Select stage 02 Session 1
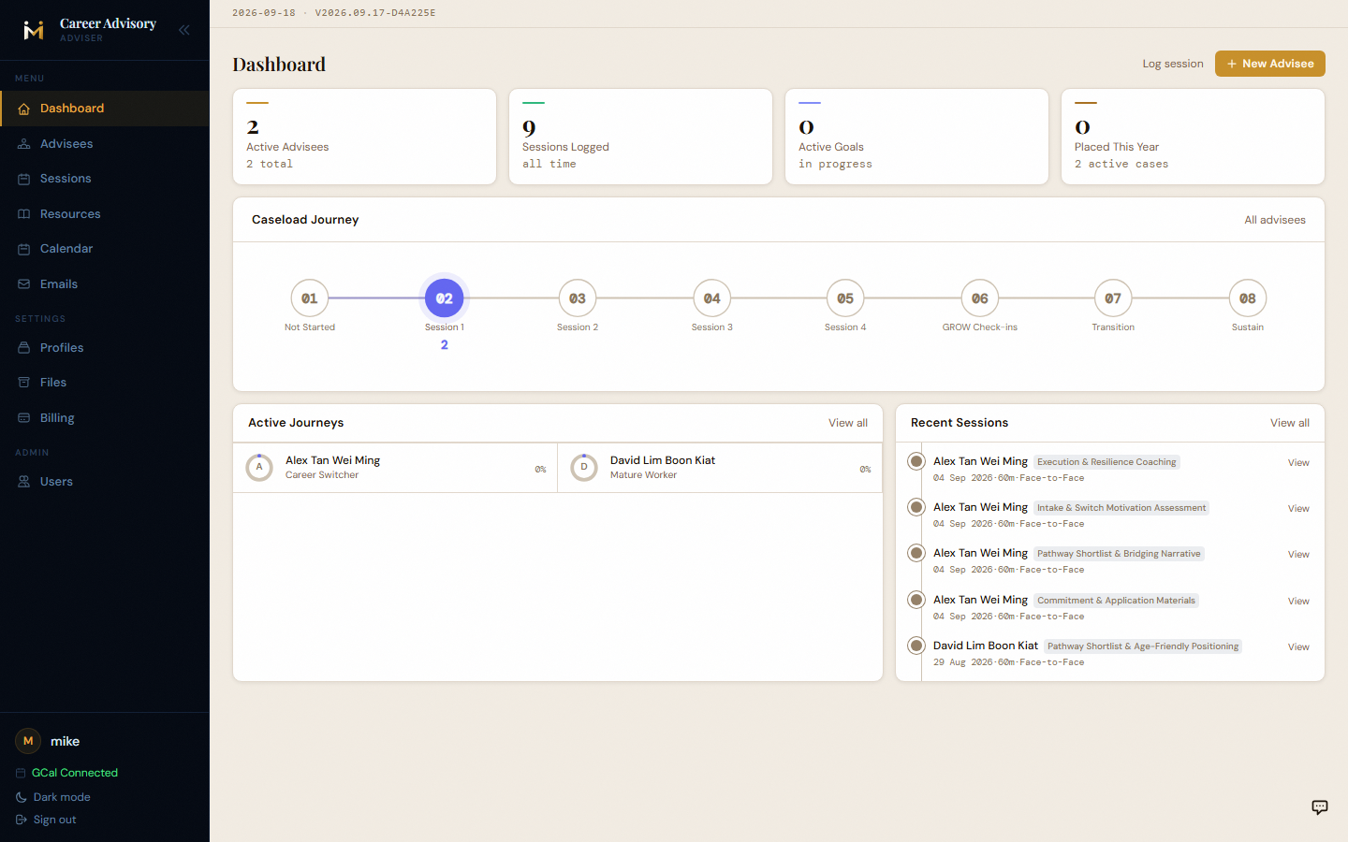 pos(445,298)
